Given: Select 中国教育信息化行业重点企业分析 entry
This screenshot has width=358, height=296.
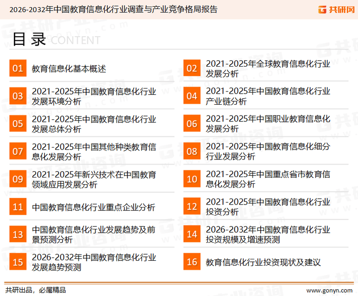Looking at the screenshot, I should 94,207.
